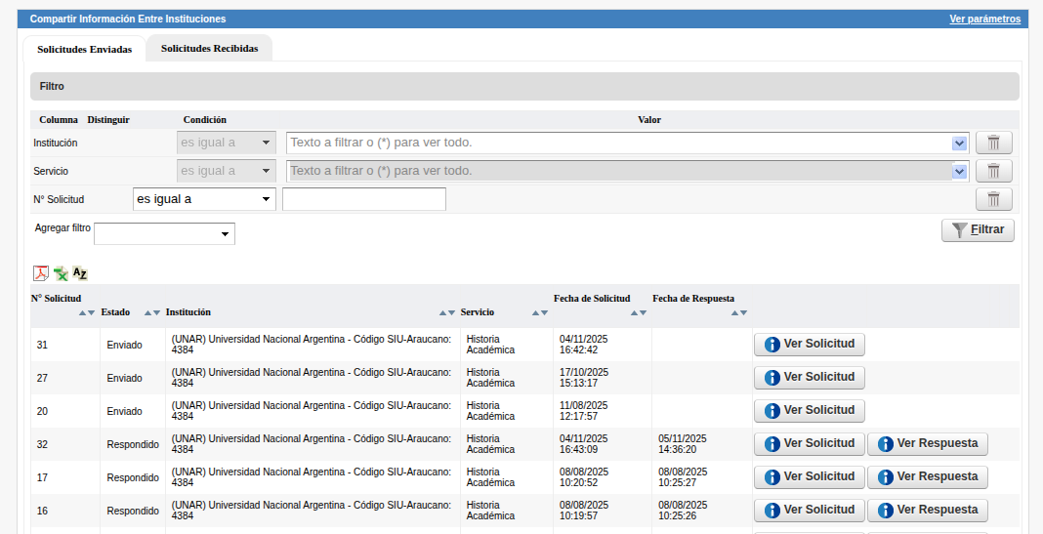The image size is (1043, 534).
Task: Sort N° Solicitud column ascending
Action: coord(83,313)
